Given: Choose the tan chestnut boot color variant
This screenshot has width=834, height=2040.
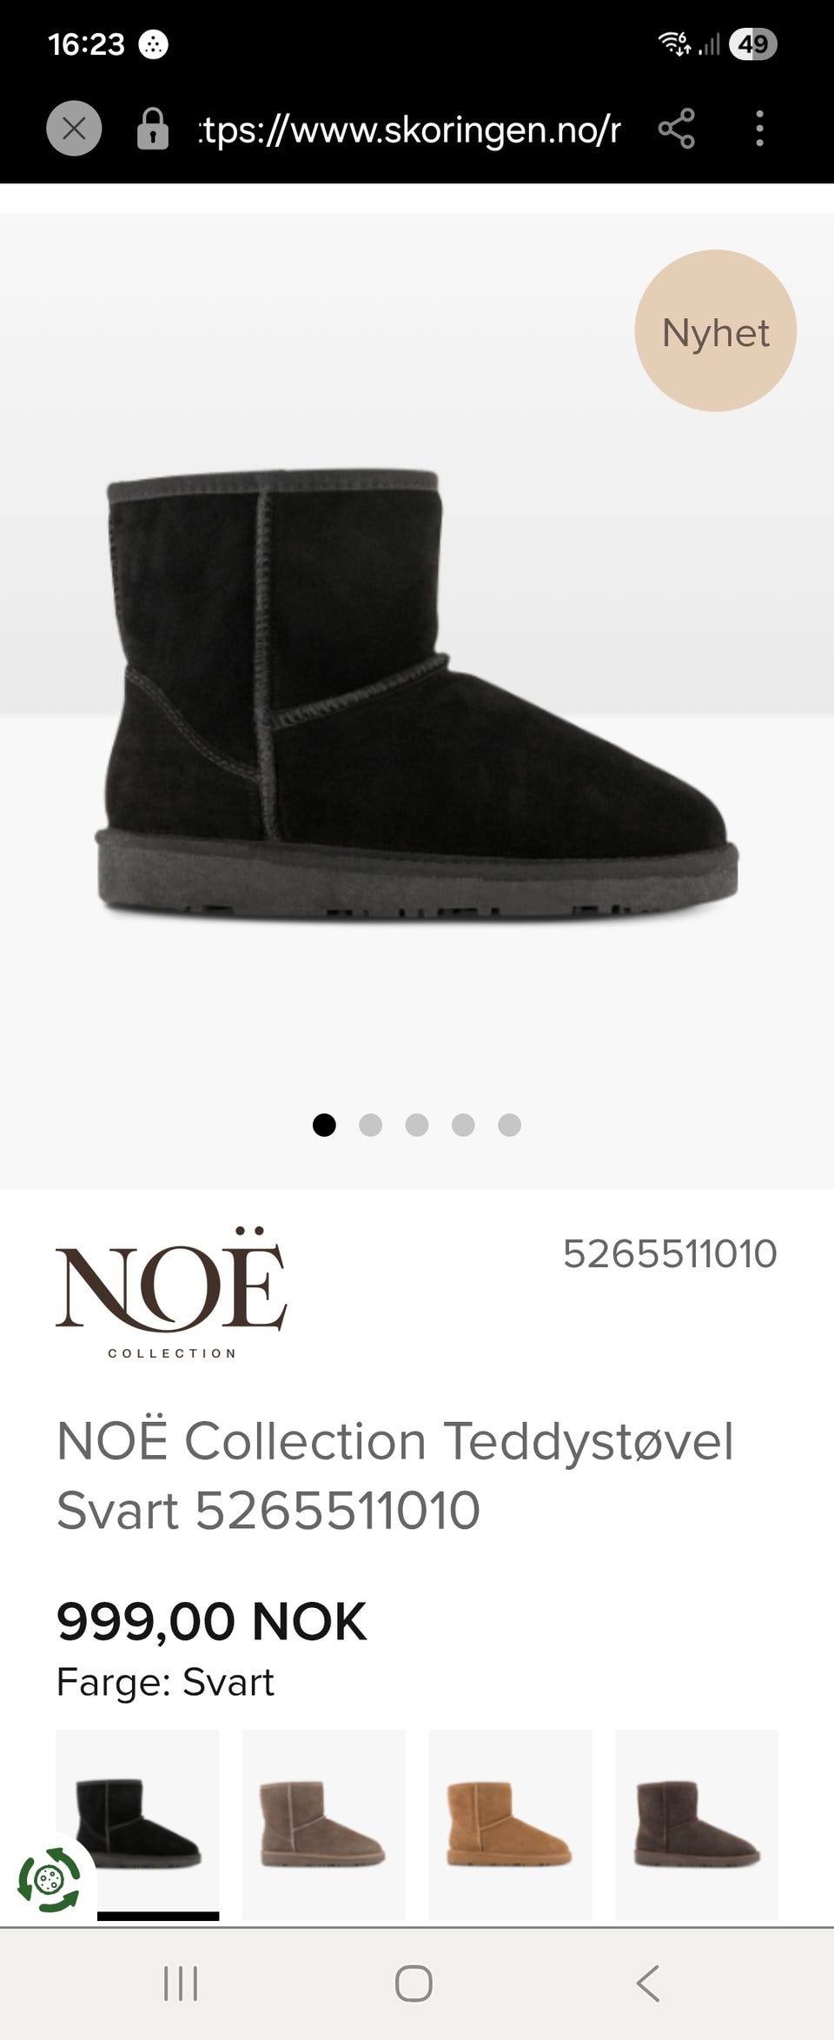Looking at the screenshot, I should (x=510, y=1823).
